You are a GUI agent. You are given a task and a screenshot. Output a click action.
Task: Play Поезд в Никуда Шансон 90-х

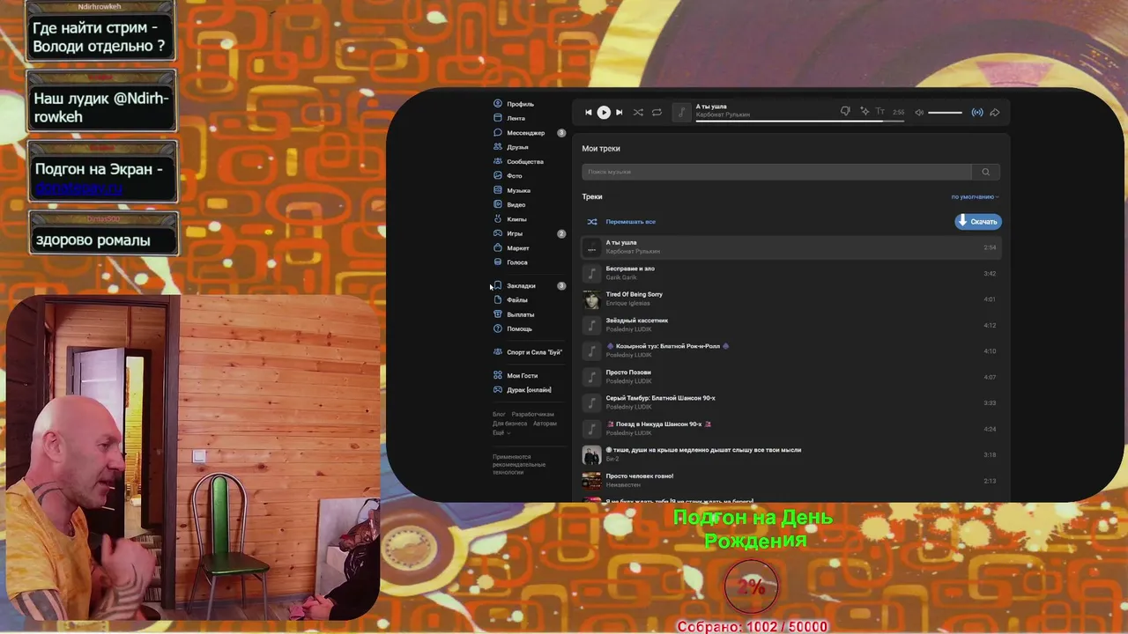(791, 429)
